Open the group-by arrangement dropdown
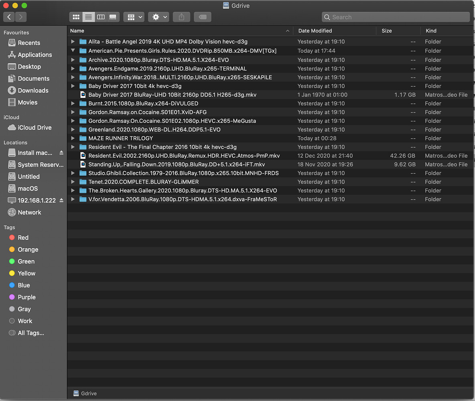The image size is (475, 401). (x=134, y=17)
